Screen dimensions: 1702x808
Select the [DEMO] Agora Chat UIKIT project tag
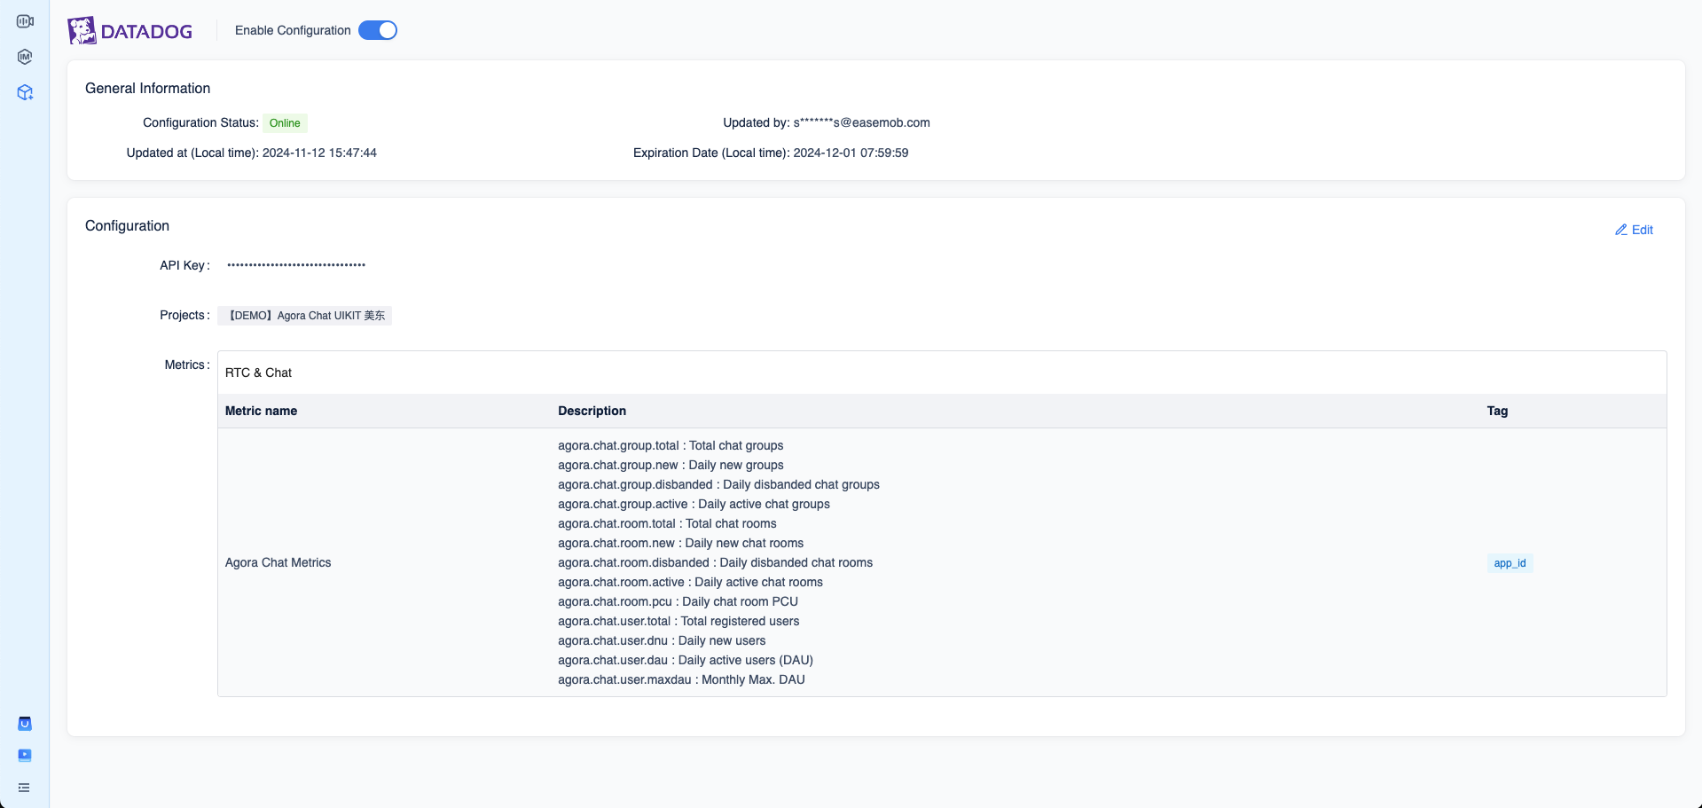pos(304,316)
